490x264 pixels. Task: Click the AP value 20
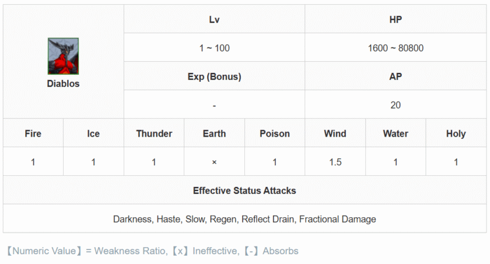395,105
